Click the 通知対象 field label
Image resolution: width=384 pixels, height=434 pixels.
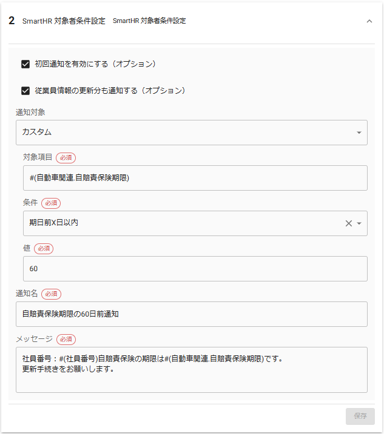30,113
